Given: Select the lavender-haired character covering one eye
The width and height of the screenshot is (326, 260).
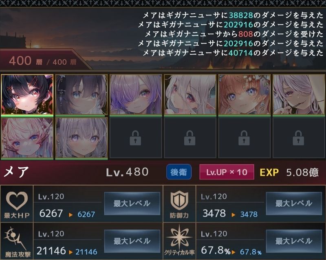Looking at the screenshot, I should (136, 95).
